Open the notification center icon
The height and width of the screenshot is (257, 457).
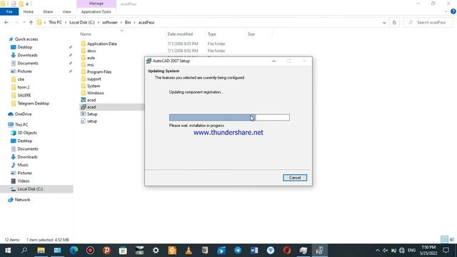pos(446,251)
